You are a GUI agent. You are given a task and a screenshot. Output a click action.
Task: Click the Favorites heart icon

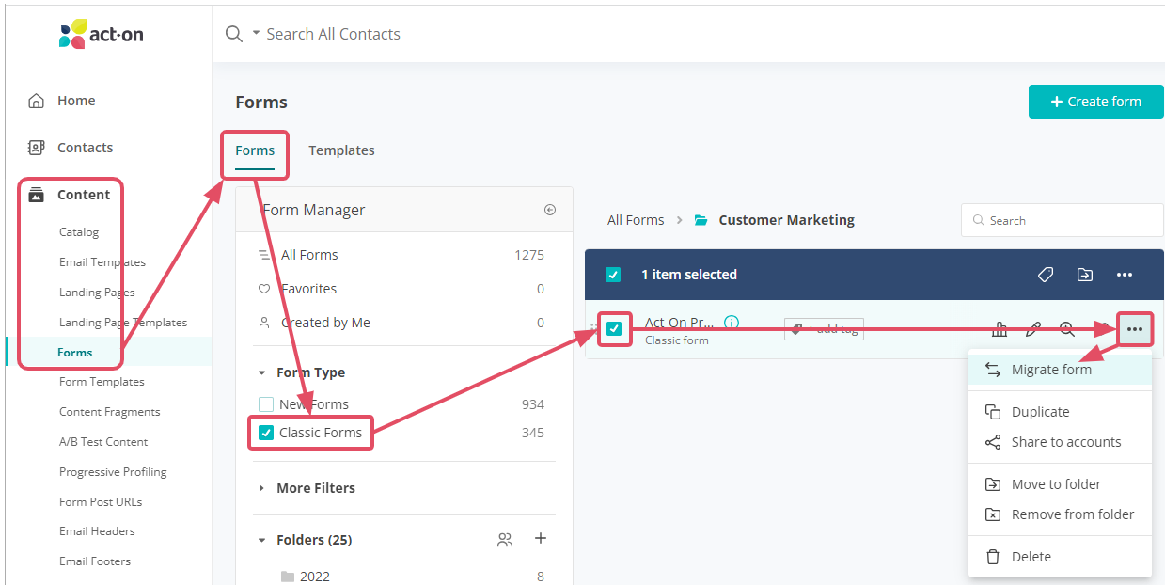coord(264,289)
